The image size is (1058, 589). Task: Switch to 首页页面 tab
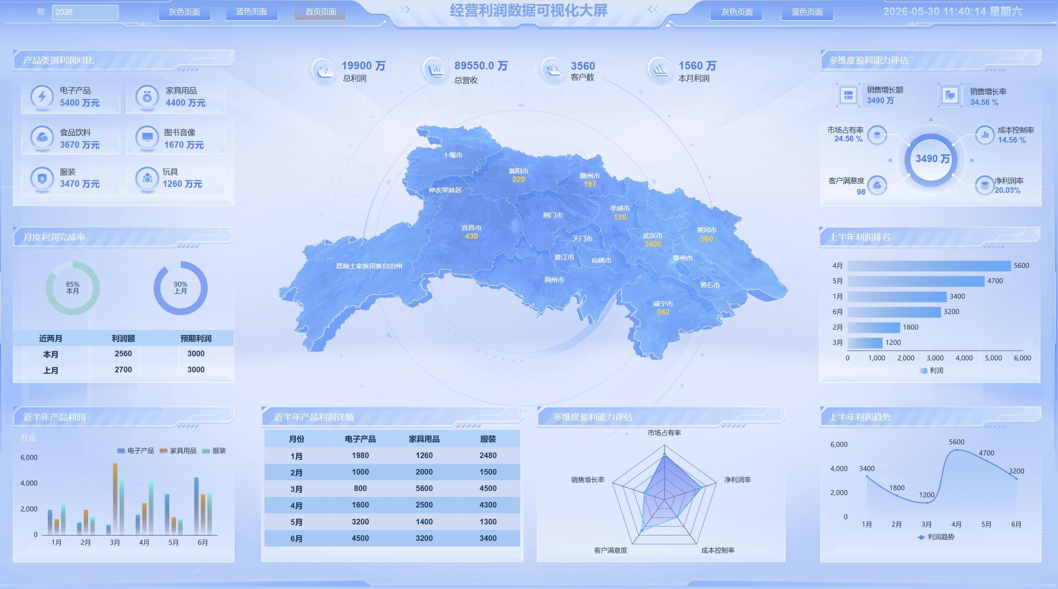pyautogui.click(x=320, y=12)
